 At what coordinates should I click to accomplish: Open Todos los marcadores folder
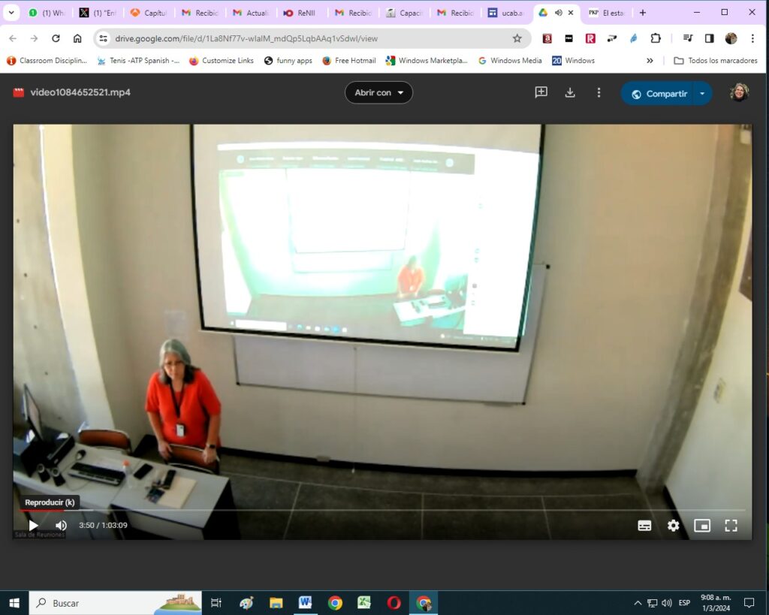[x=715, y=61]
